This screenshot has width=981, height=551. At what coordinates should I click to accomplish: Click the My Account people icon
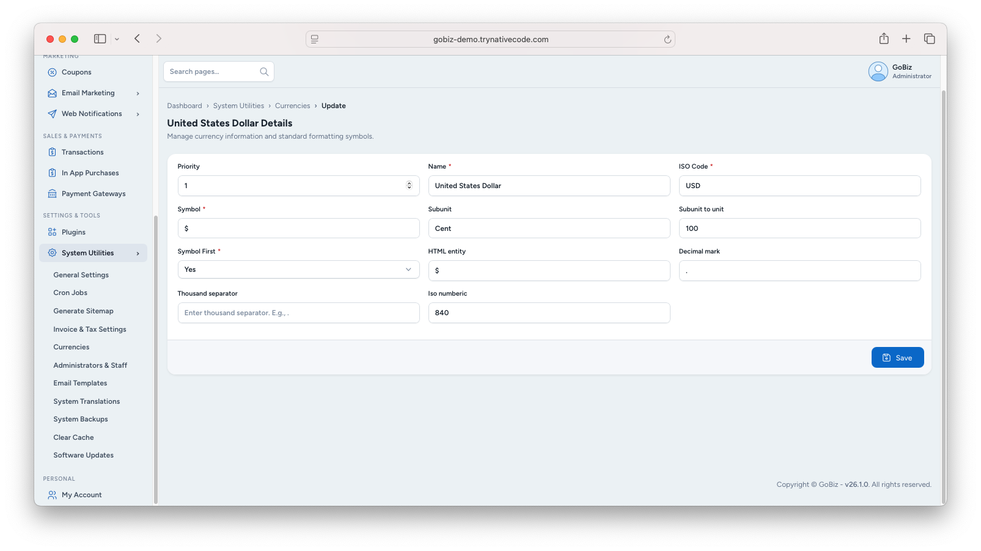click(x=52, y=495)
